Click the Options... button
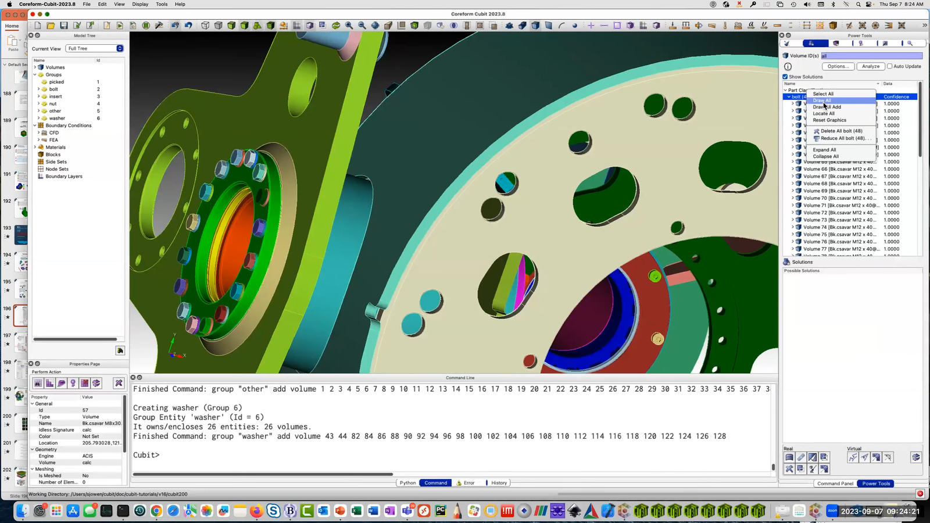This screenshot has width=930, height=523. (838, 66)
